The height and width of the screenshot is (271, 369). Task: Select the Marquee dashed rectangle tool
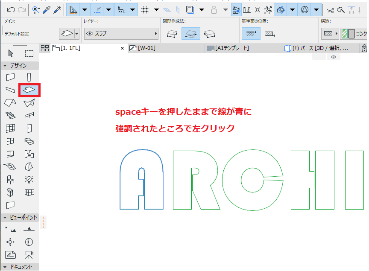tap(29, 53)
